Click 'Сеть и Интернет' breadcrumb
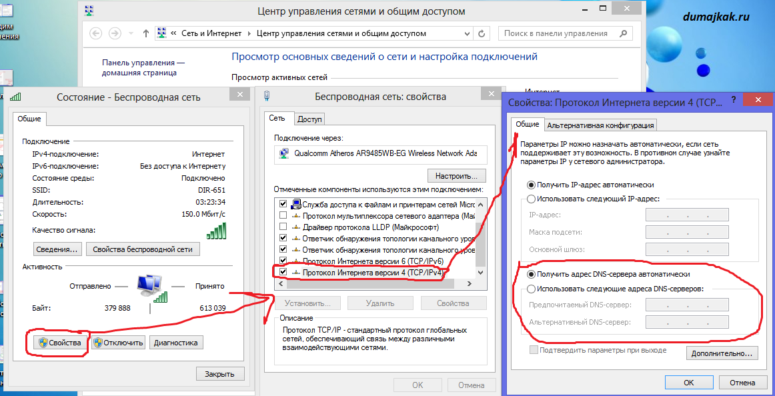Viewport: 775px width, 396px height. point(211,33)
